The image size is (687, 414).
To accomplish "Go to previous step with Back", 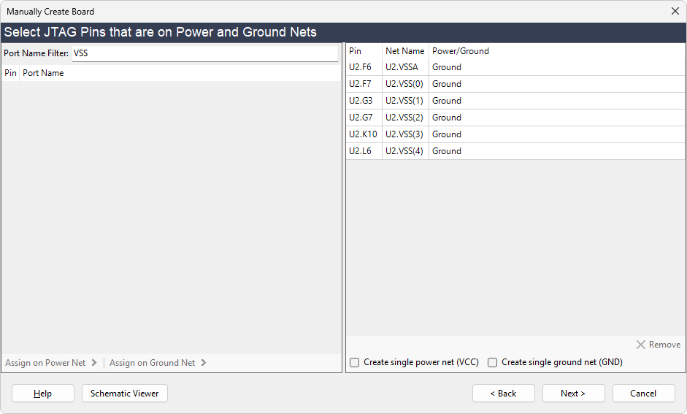I will click(503, 394).
